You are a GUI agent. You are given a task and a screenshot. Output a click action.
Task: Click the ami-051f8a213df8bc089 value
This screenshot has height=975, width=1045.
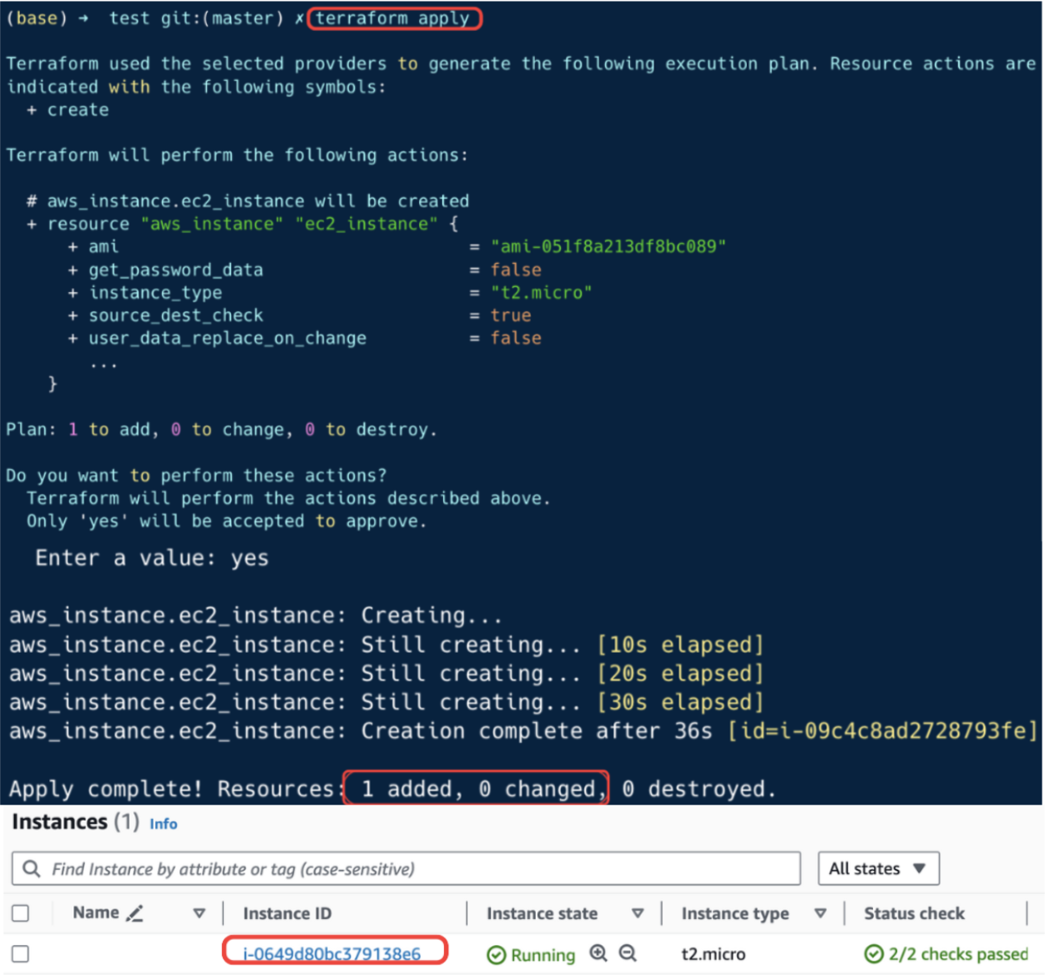click(608, 246)
